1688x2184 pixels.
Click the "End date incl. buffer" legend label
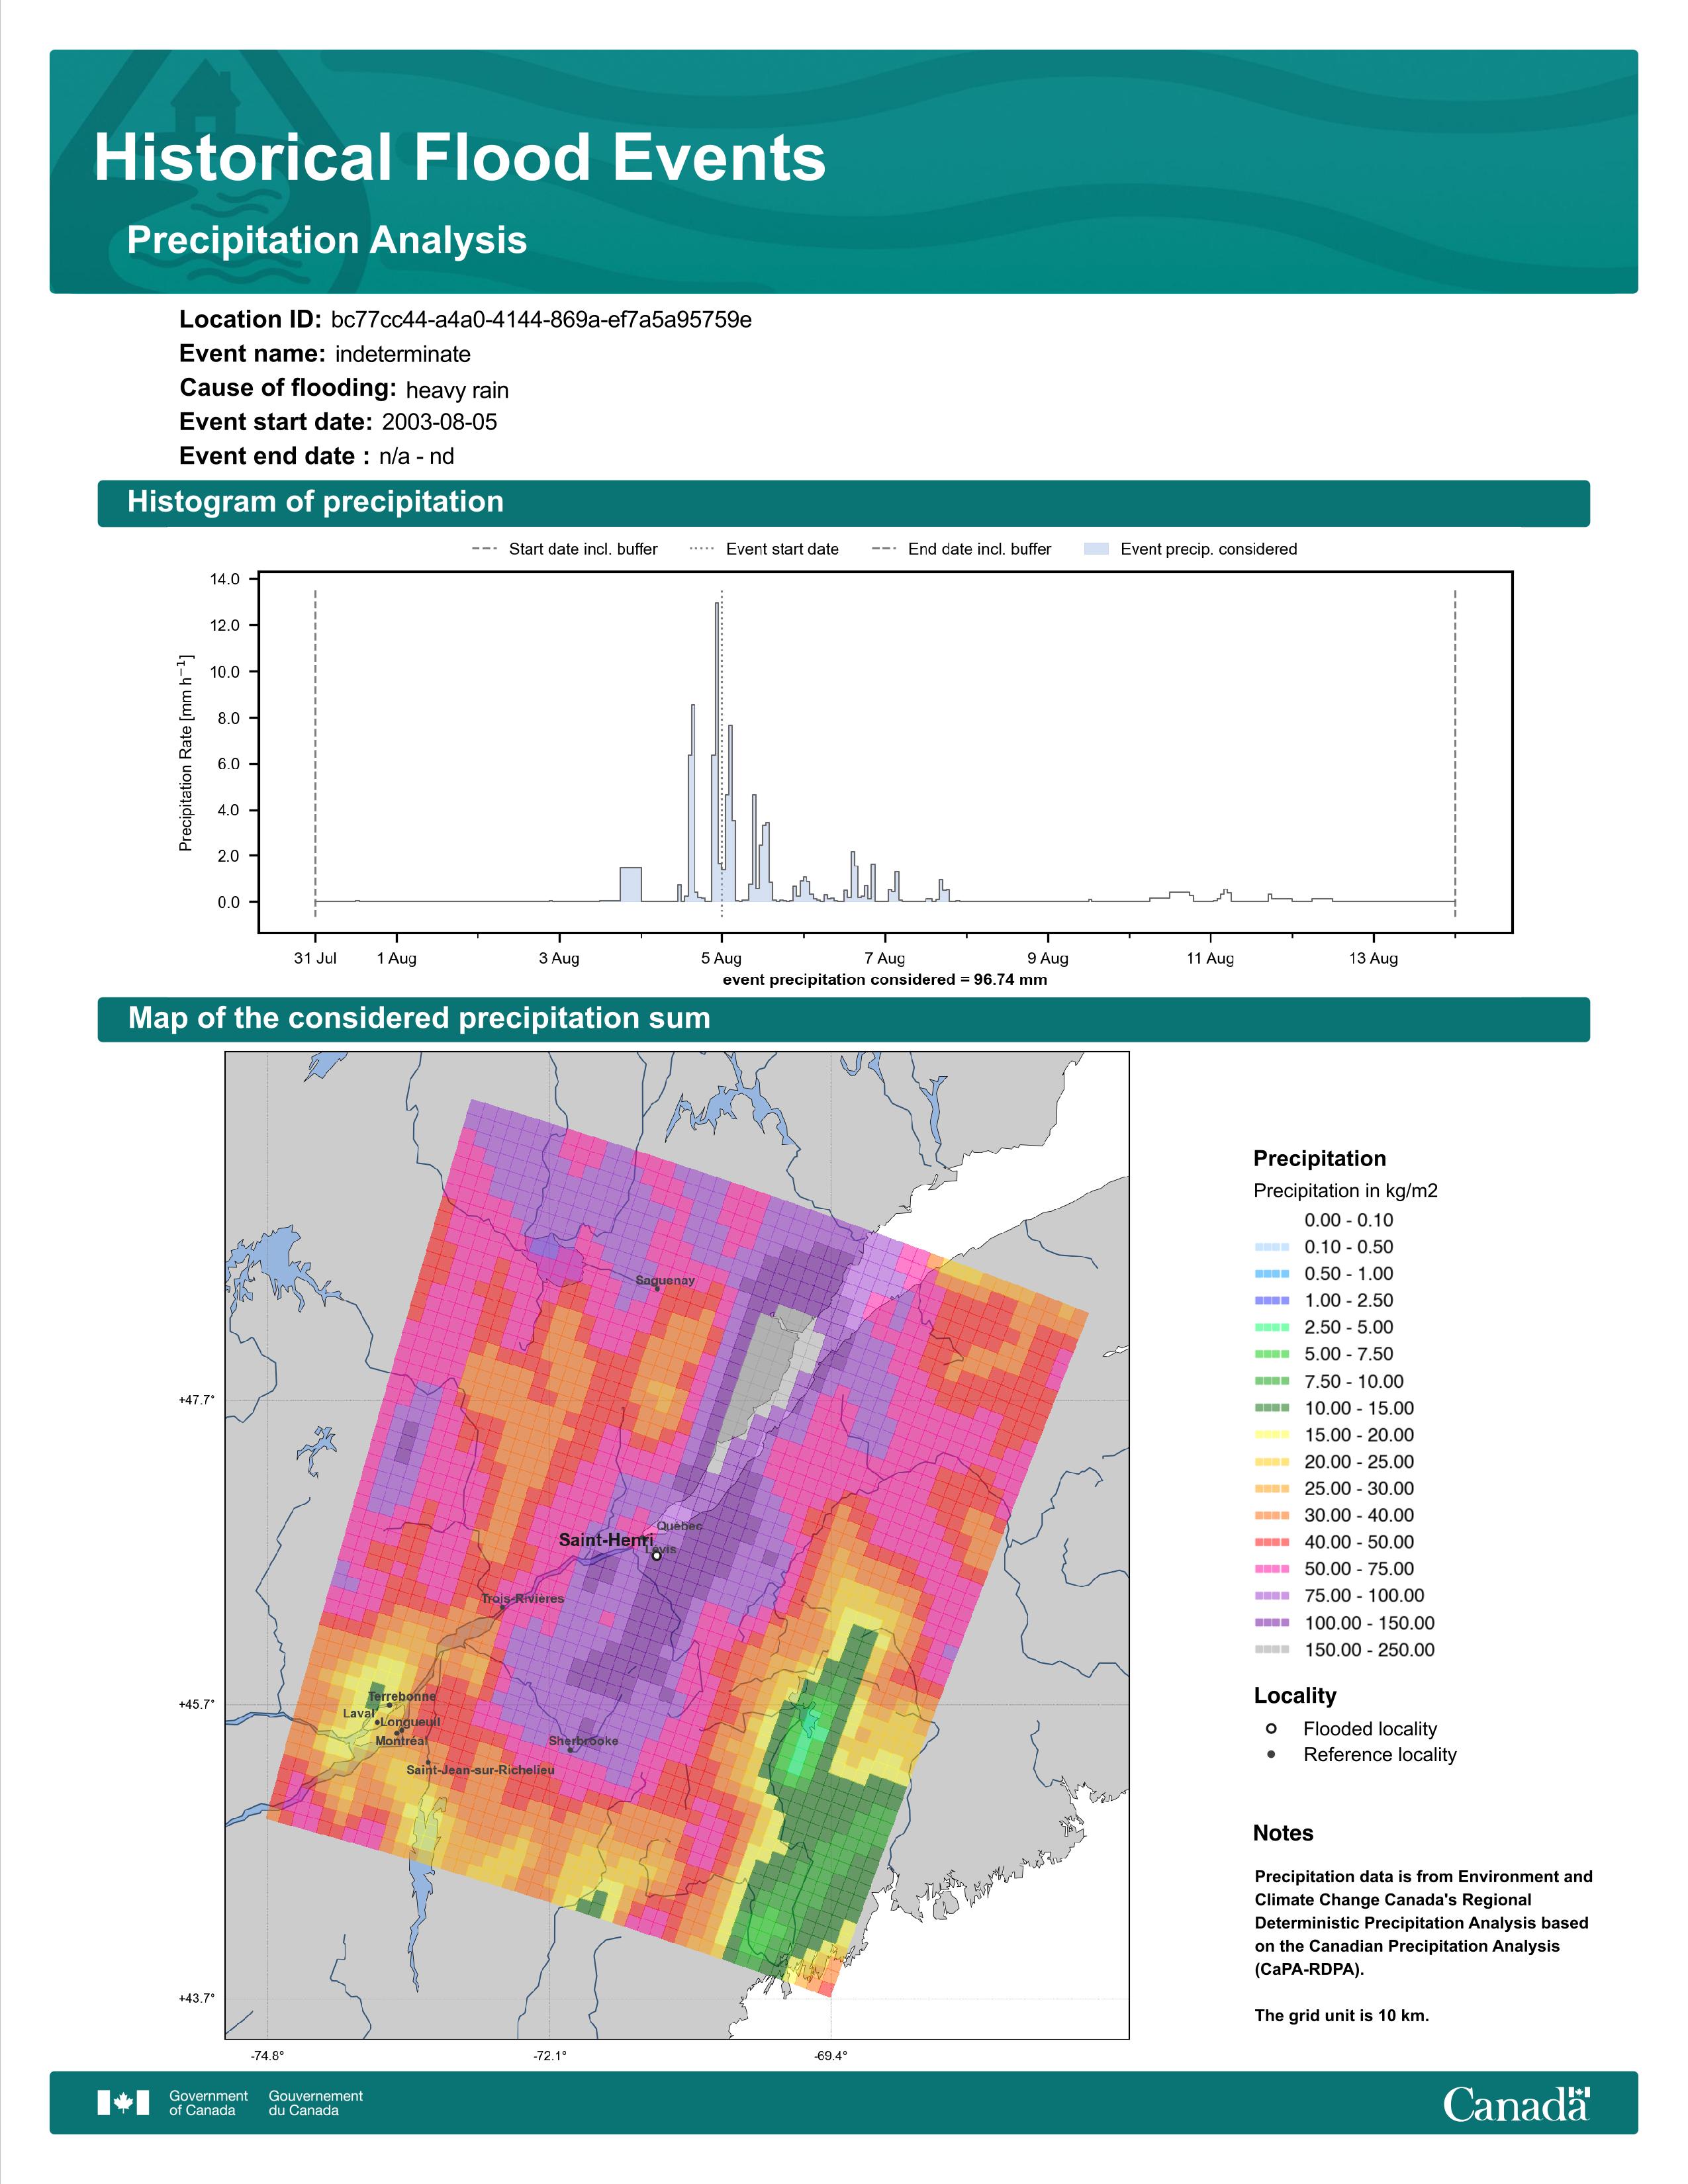tap(980, 549)
